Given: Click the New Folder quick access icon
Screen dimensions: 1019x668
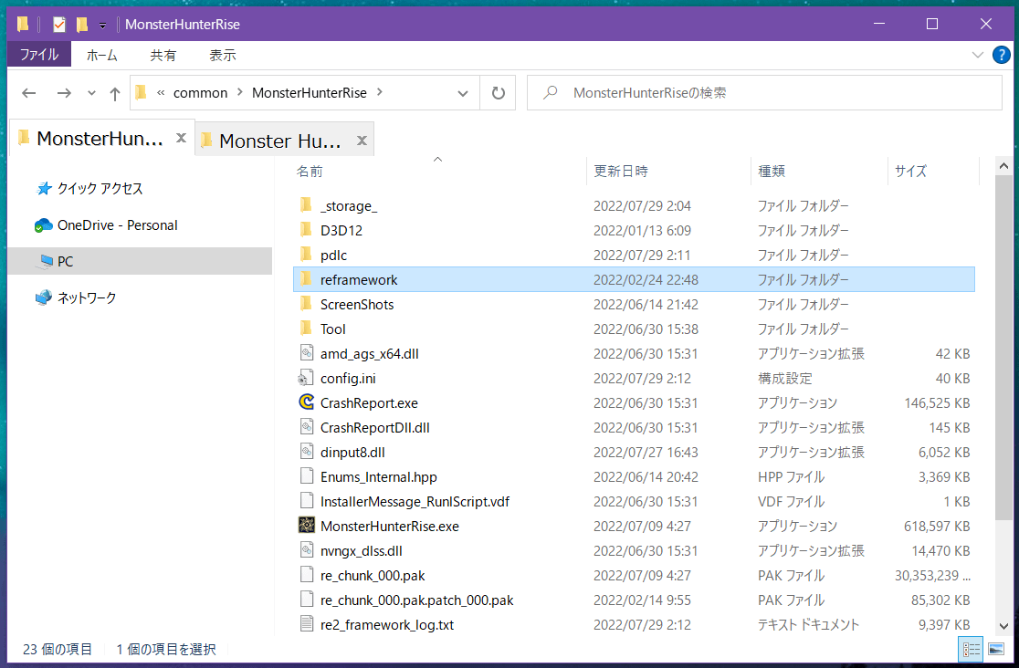Looking at the screenshot, I should coord(82,25).
